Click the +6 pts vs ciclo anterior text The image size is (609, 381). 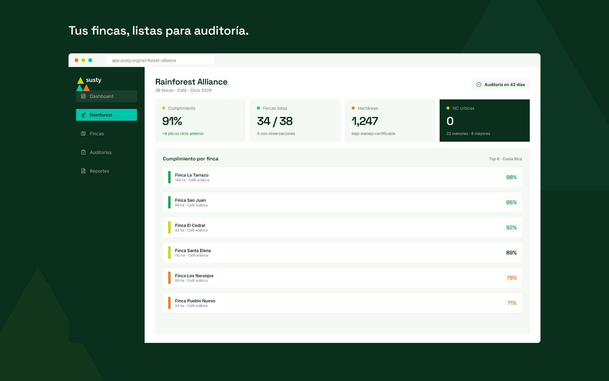pos(183,134)
